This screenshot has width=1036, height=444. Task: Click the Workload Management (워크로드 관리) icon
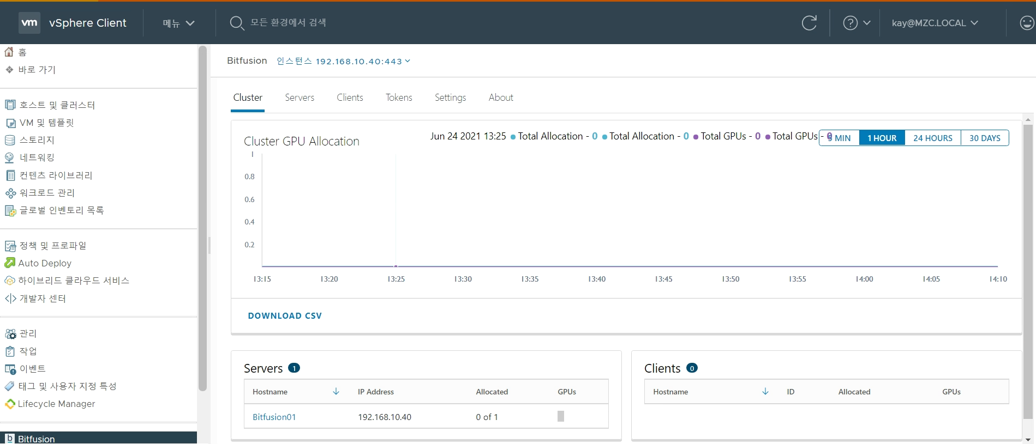(x=10, y=193)
